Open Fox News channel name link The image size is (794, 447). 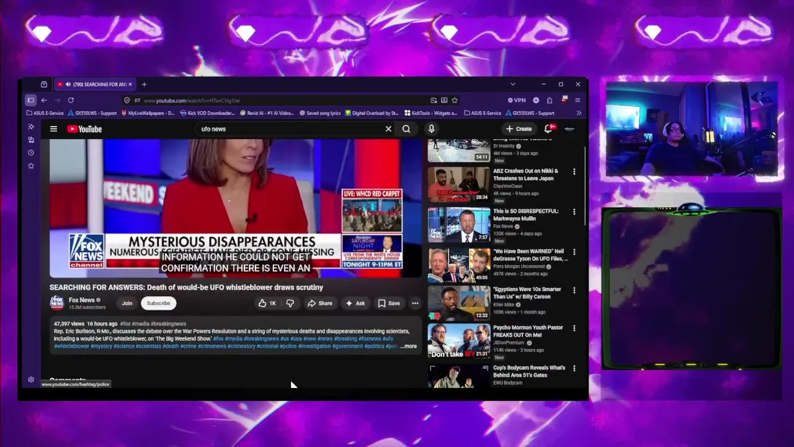click(82, 300)
